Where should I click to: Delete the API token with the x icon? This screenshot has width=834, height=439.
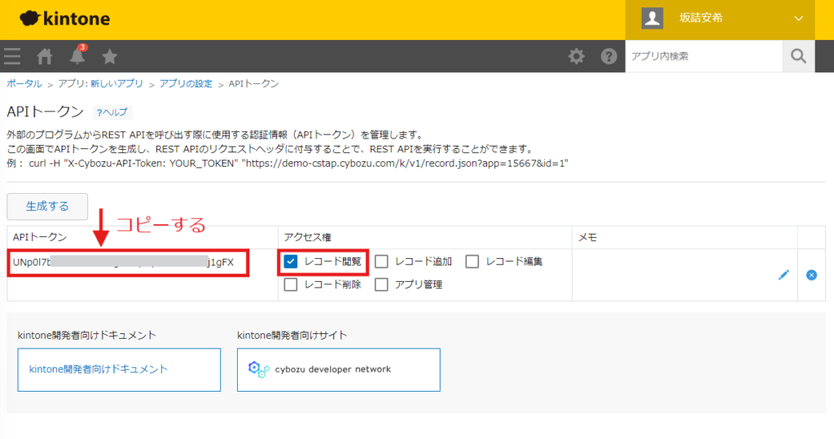coord(811,274)
